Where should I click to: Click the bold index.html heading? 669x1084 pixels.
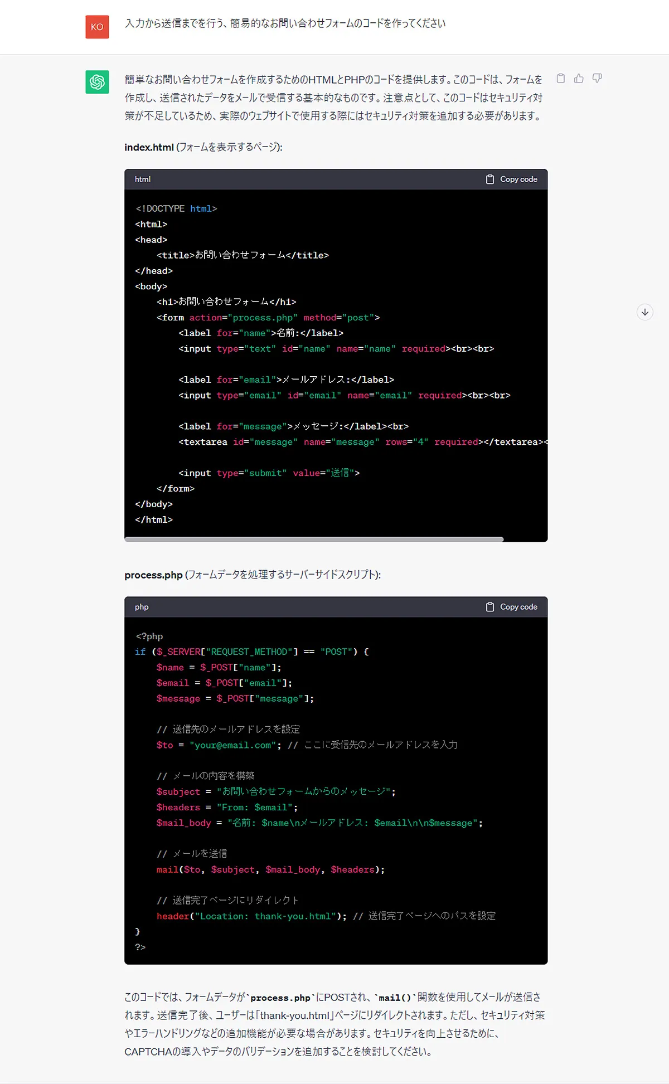tap(149, 147)
